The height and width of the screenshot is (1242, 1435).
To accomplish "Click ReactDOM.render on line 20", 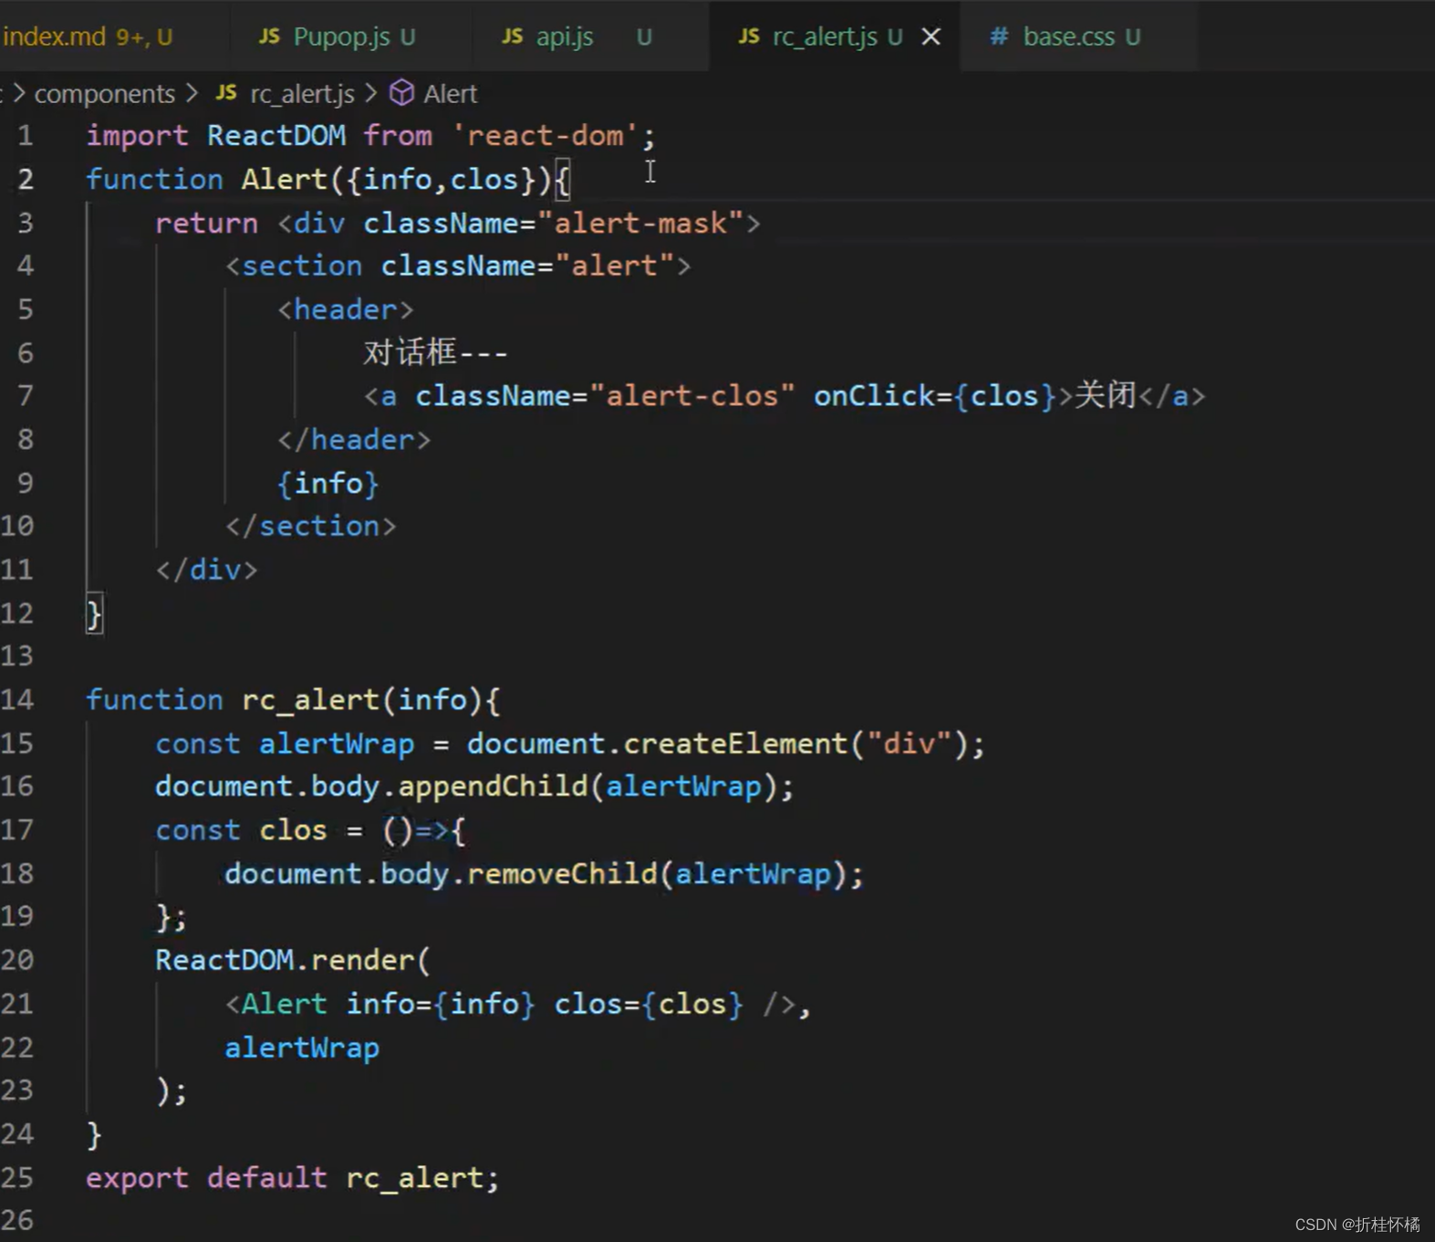I will pos(285,960).
